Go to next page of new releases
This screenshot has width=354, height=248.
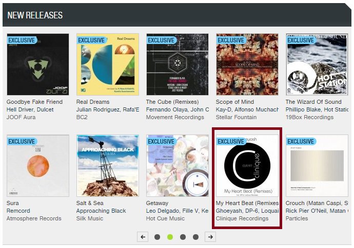pos(210,237)
